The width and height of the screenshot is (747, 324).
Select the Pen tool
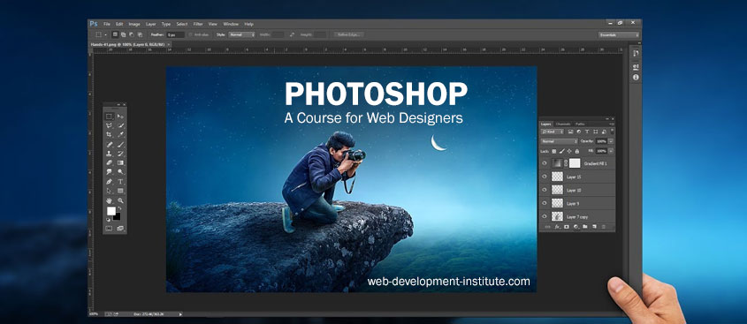coord(109,181)
